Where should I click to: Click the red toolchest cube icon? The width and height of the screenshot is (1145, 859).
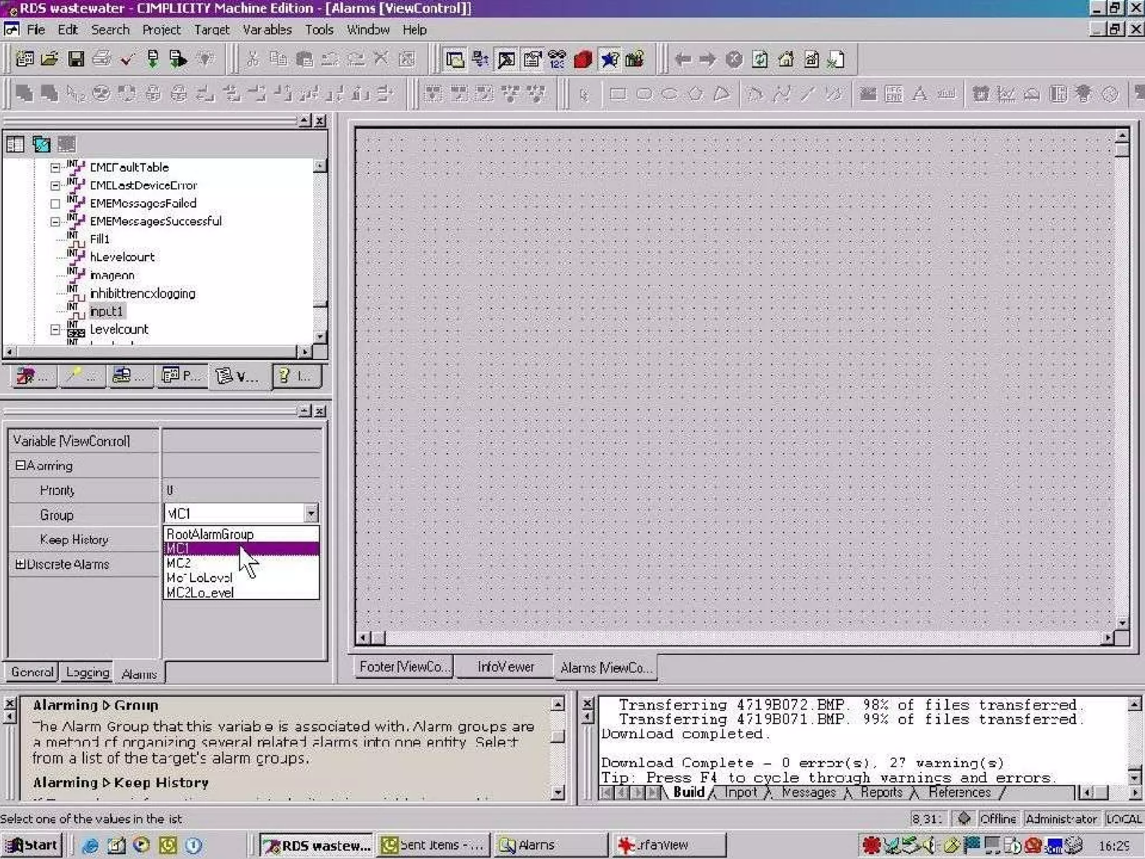coord(583,59)
